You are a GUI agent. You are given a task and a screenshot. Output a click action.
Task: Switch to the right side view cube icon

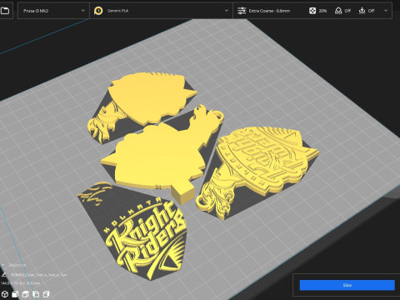(x=46, y=293)
